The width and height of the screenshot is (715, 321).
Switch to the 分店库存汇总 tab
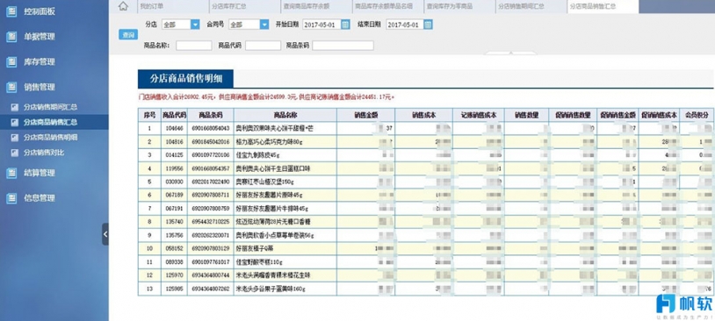(244, 7)
